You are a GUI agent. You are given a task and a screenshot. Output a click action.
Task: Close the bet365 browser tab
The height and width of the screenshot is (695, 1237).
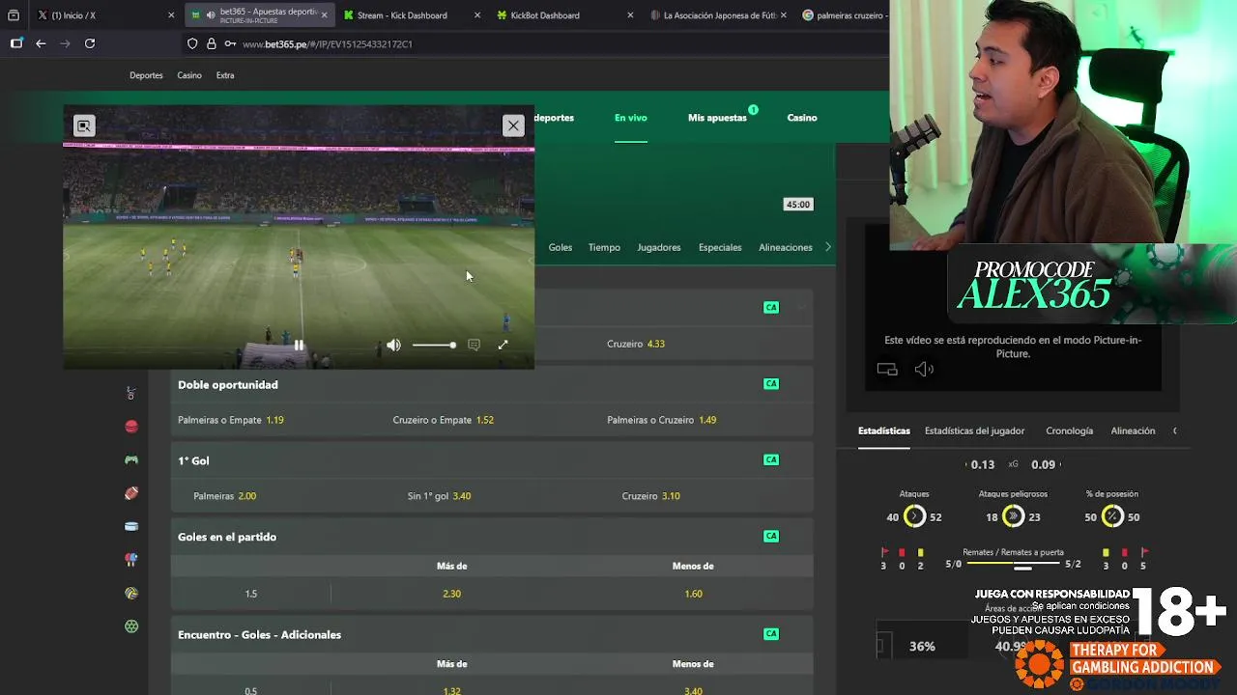tap(324, 15)
